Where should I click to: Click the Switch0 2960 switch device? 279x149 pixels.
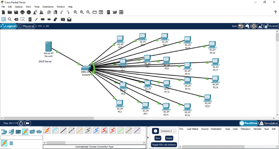86,68
